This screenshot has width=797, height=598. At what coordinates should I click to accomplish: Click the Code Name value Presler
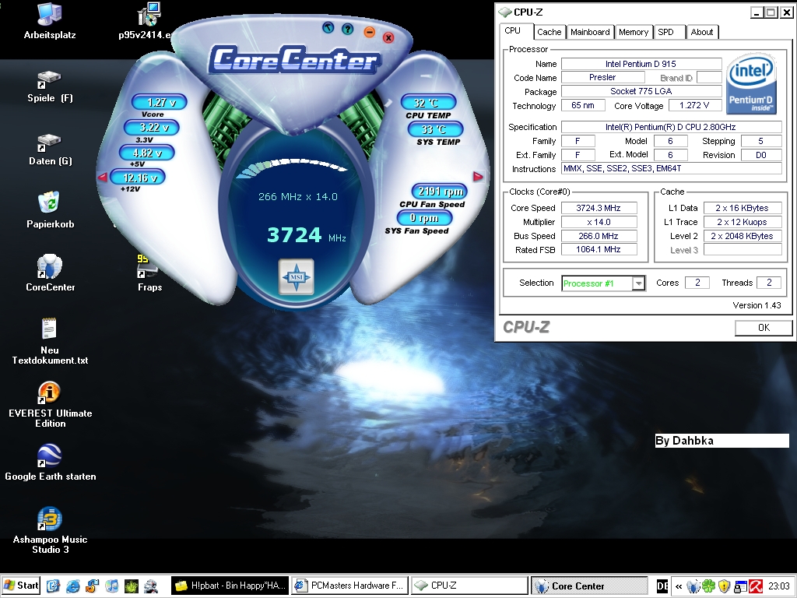pos(603,77)
